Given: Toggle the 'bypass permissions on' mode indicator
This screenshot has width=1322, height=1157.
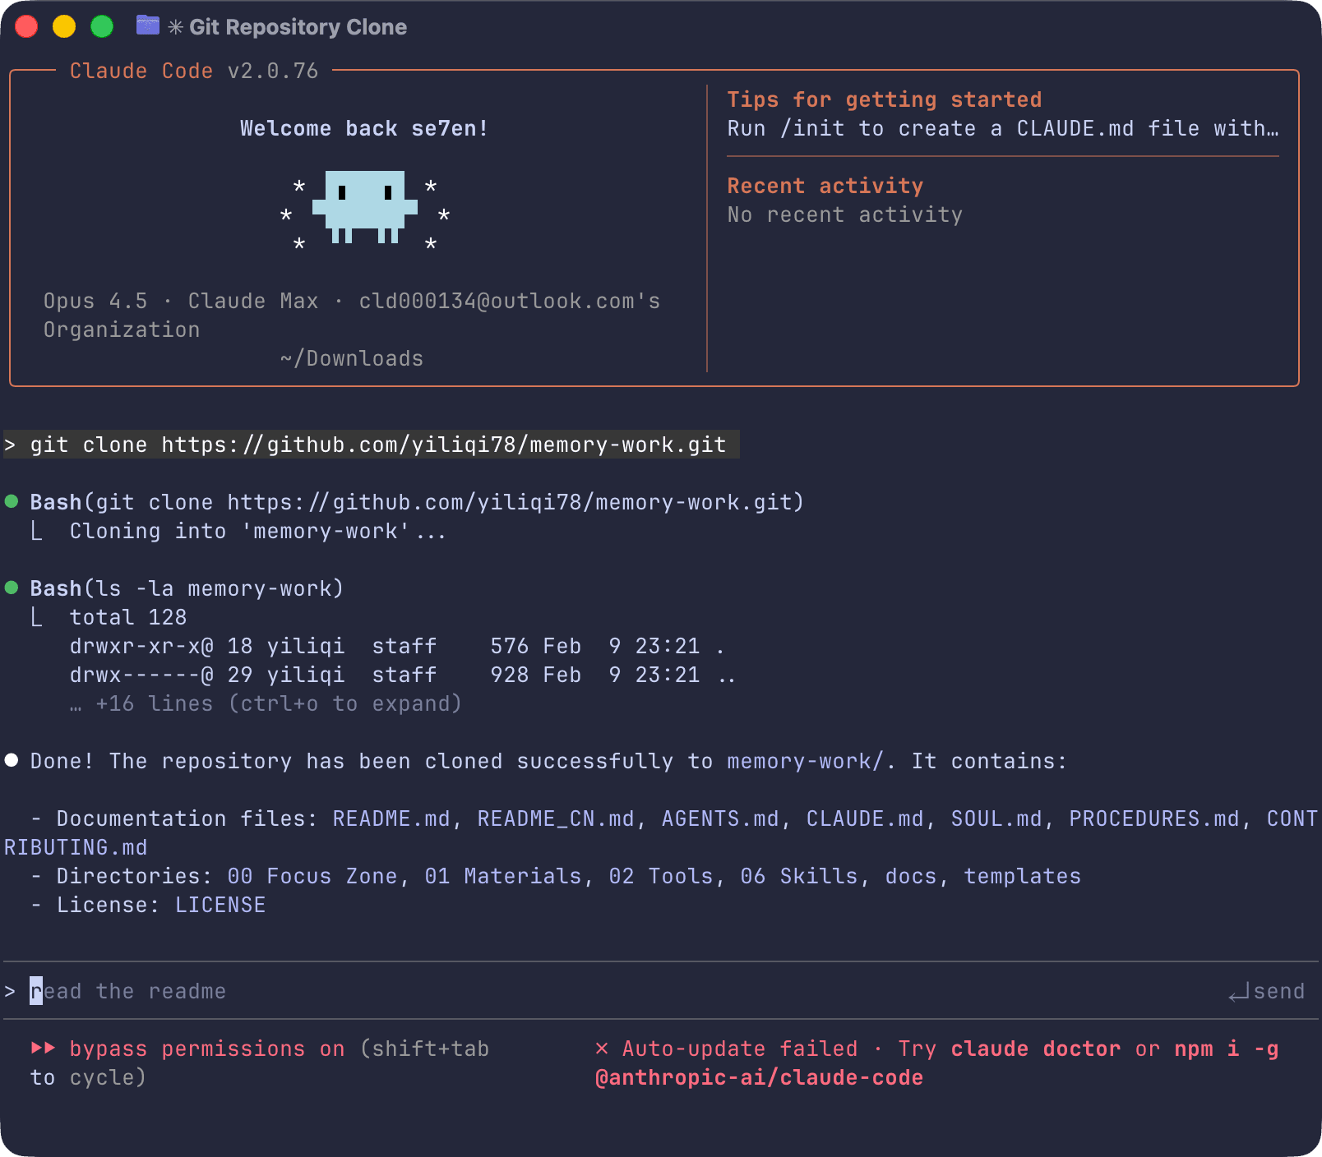Looking at the screenshot, I should point(207,1049).
